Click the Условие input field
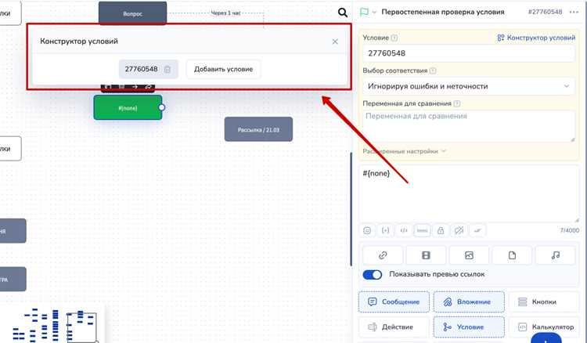587x343 pixels. [469, 53]
